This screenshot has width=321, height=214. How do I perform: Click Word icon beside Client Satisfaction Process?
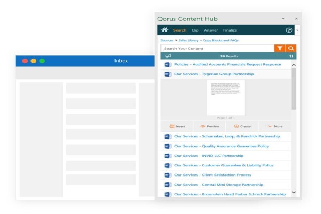tap(168, 175)
